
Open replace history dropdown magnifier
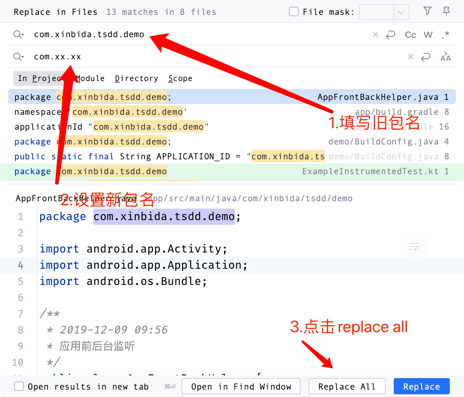click(19, 57)
